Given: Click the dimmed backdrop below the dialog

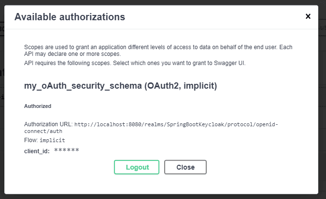Looking at the screenshot, I should [163, 197].
